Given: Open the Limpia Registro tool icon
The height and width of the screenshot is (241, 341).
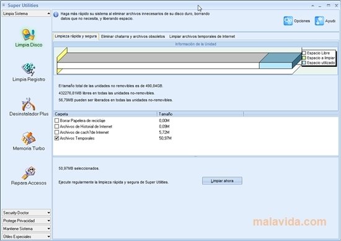Looking at the screenshot, I should (x=29, y=69).
